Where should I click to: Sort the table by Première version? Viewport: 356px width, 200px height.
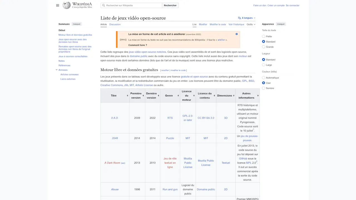point(143,96)
